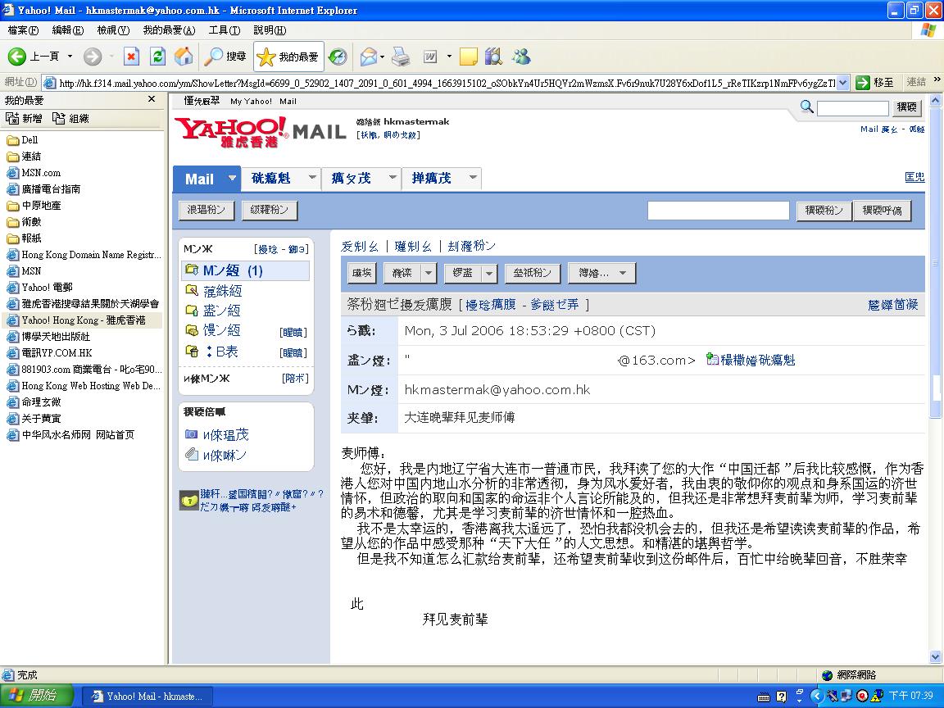Screen dimensions: 944x708
Task: Open the 檢視(V) menu
Action: point(113,30)
